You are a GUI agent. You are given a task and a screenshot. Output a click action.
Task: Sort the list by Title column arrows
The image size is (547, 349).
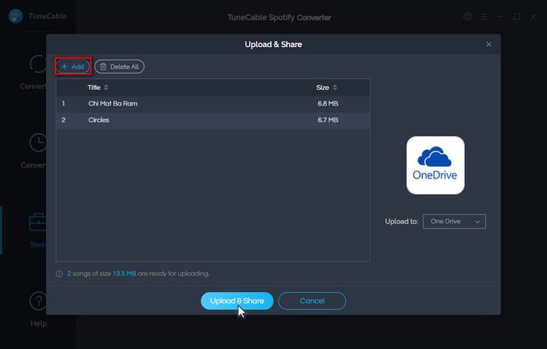106,88
